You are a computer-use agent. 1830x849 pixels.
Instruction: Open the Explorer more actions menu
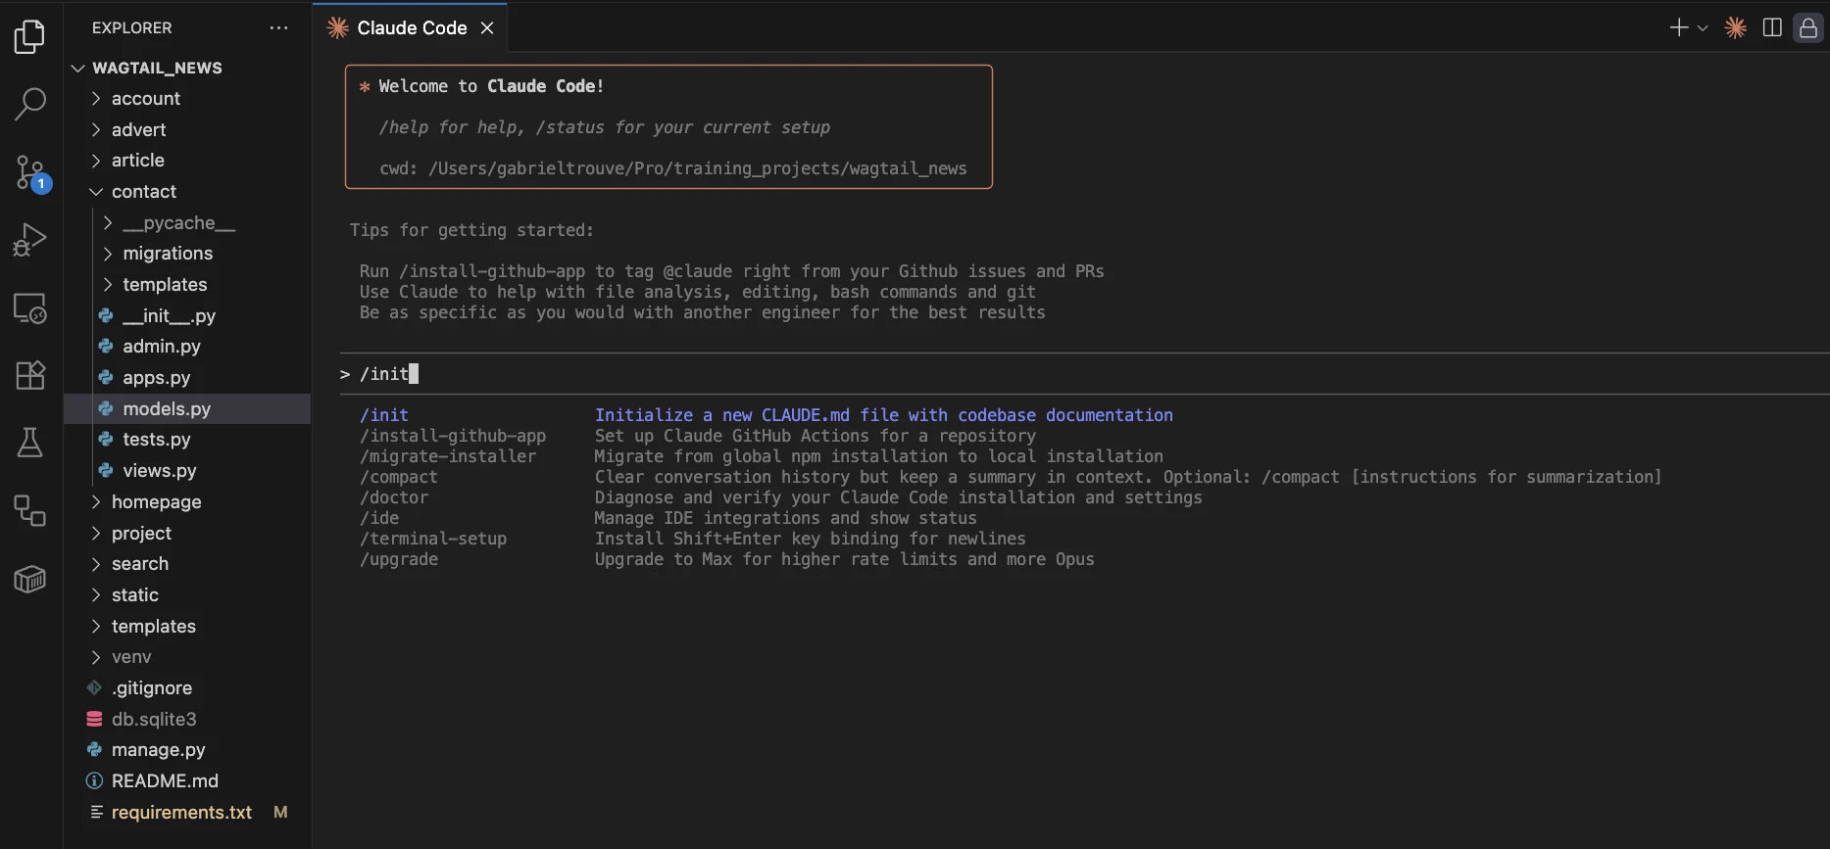279,28
